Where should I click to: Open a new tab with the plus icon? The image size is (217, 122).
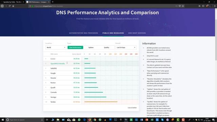[x=53, y=2]
